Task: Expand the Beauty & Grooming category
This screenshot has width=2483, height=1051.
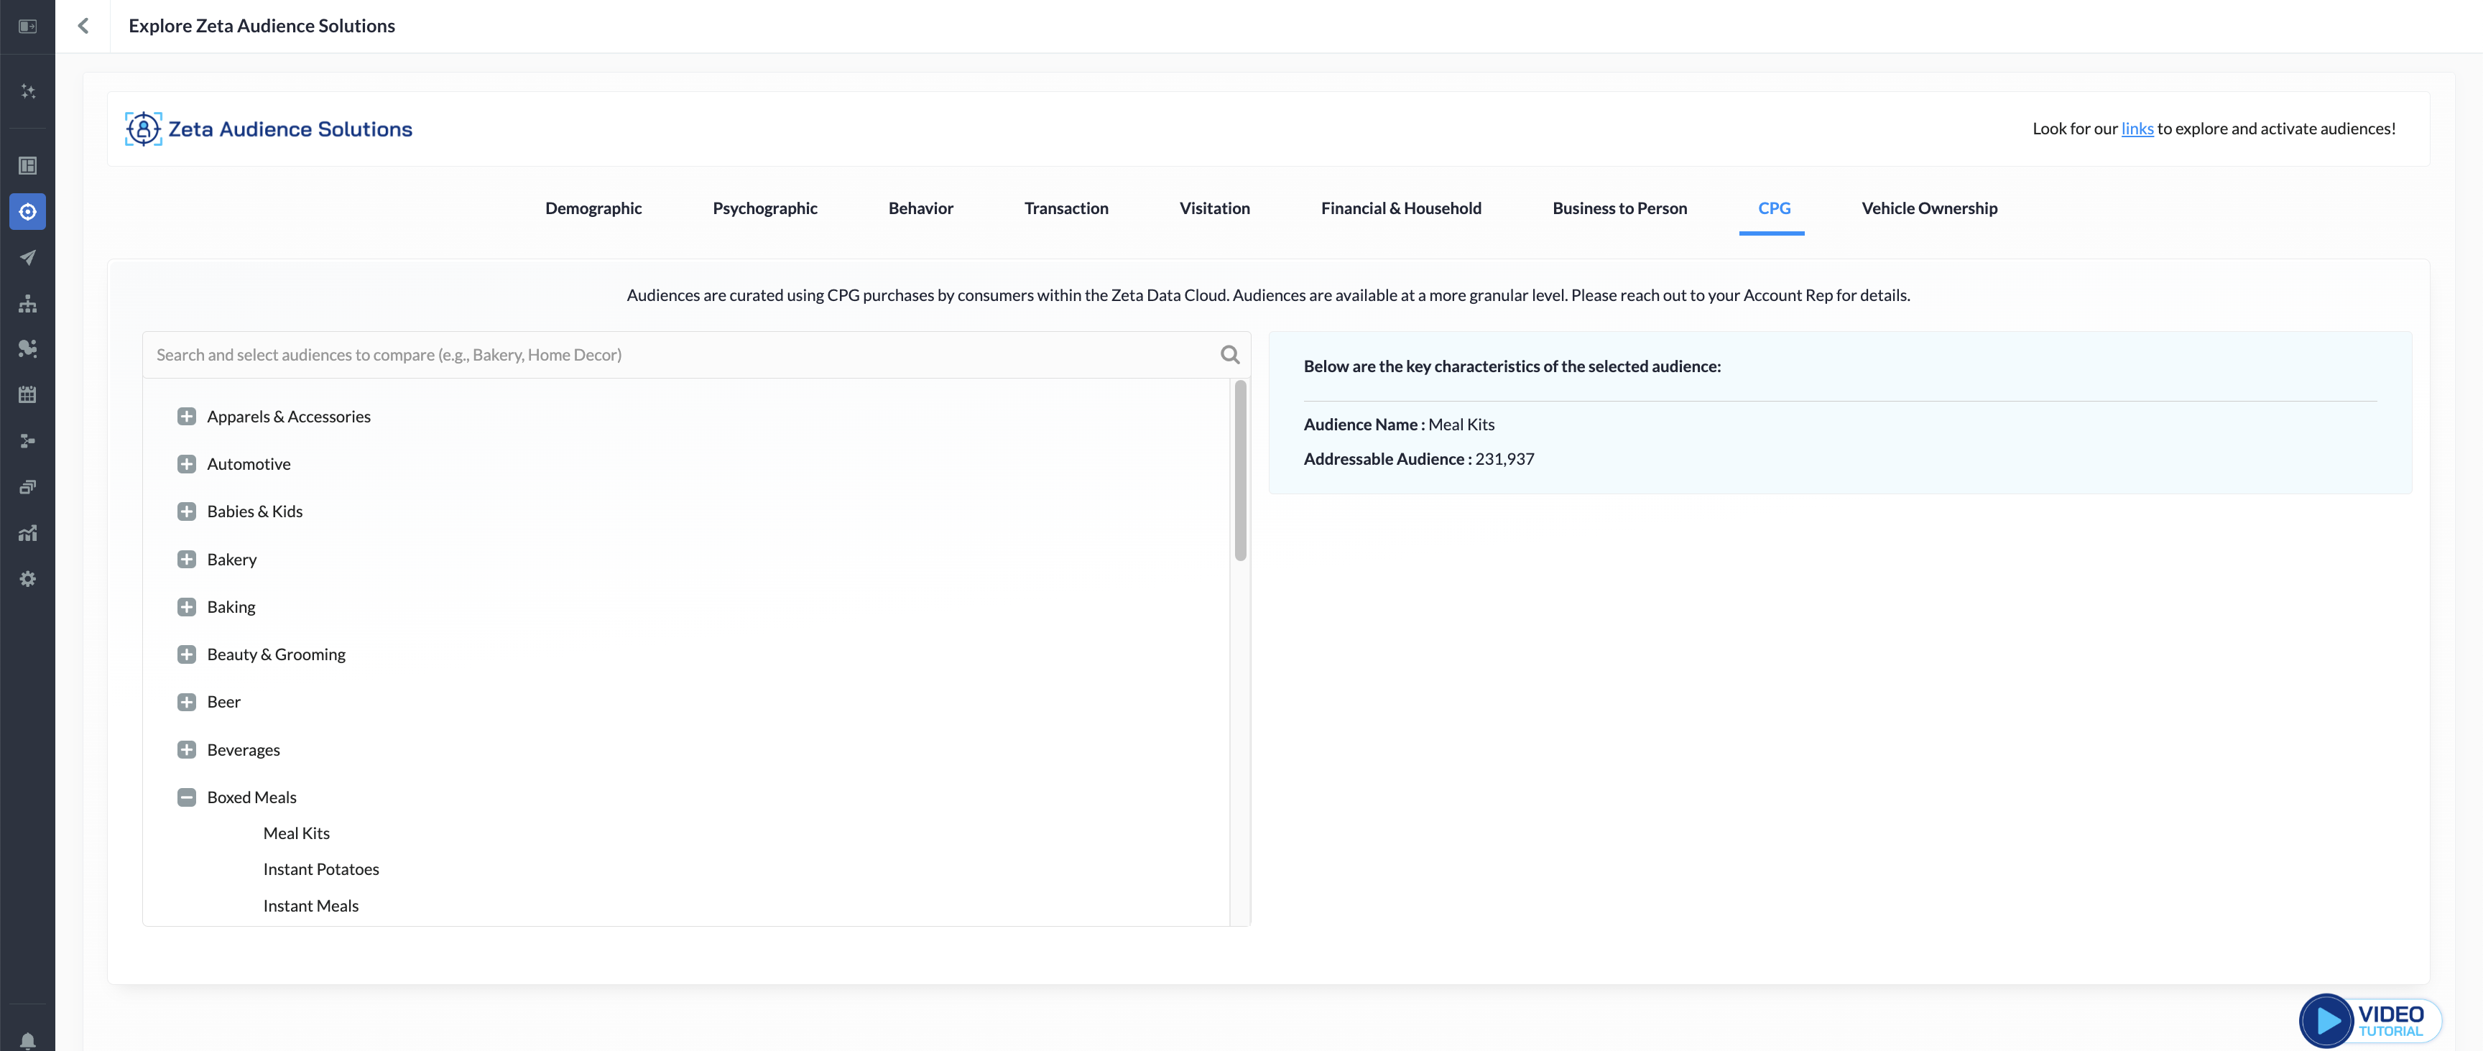Action: (186, 654)
